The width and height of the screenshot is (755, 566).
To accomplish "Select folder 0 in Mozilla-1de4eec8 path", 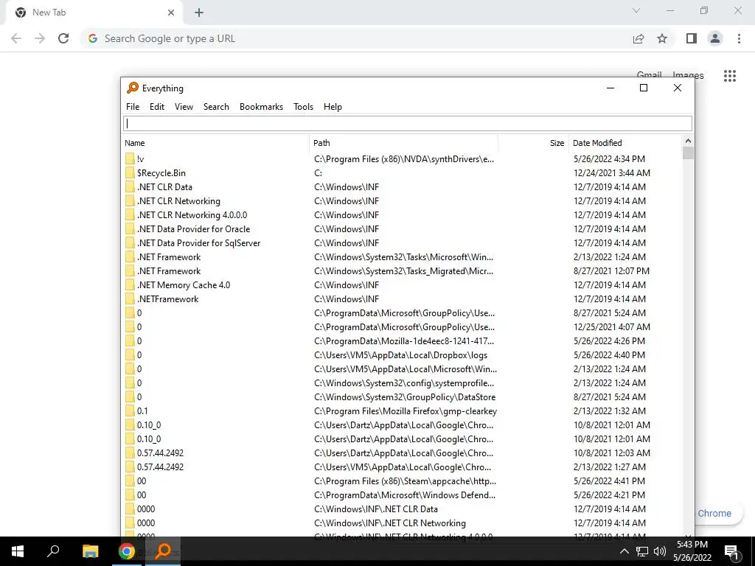I will coord(403,340).
